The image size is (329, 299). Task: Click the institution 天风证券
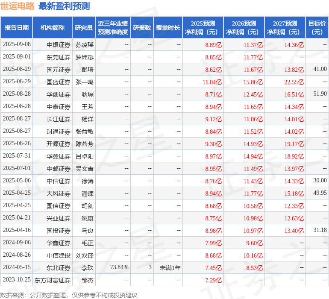[59, 193]
